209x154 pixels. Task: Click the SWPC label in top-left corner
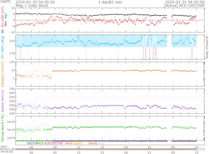(x=6, y=2)
